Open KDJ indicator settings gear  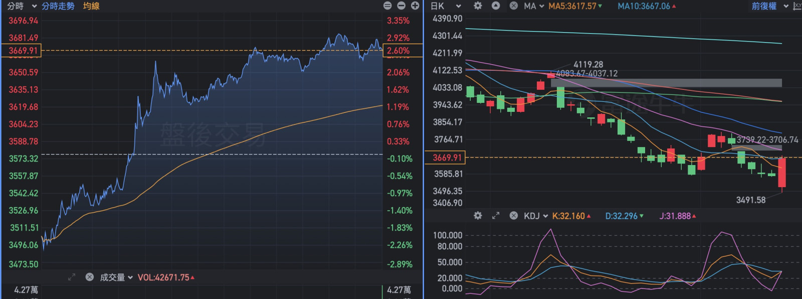(478, 215)
